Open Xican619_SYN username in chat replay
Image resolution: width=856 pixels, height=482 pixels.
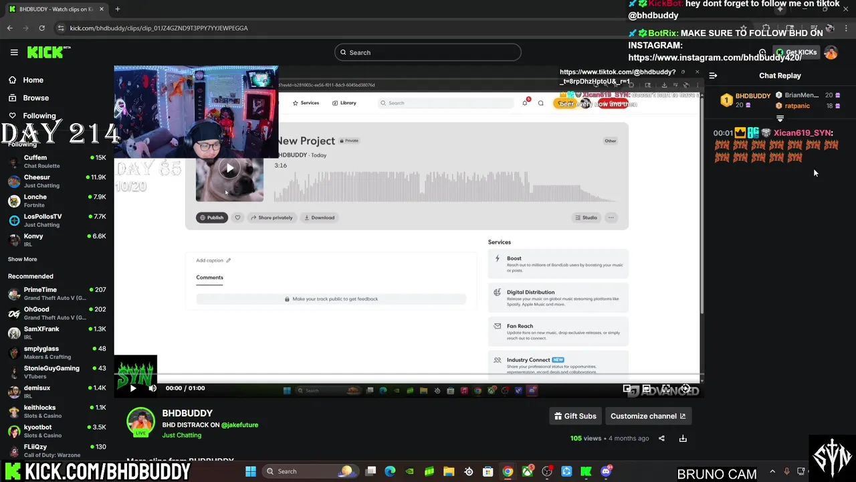(802, 133)
